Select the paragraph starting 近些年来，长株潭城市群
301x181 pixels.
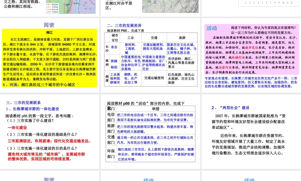248,144
